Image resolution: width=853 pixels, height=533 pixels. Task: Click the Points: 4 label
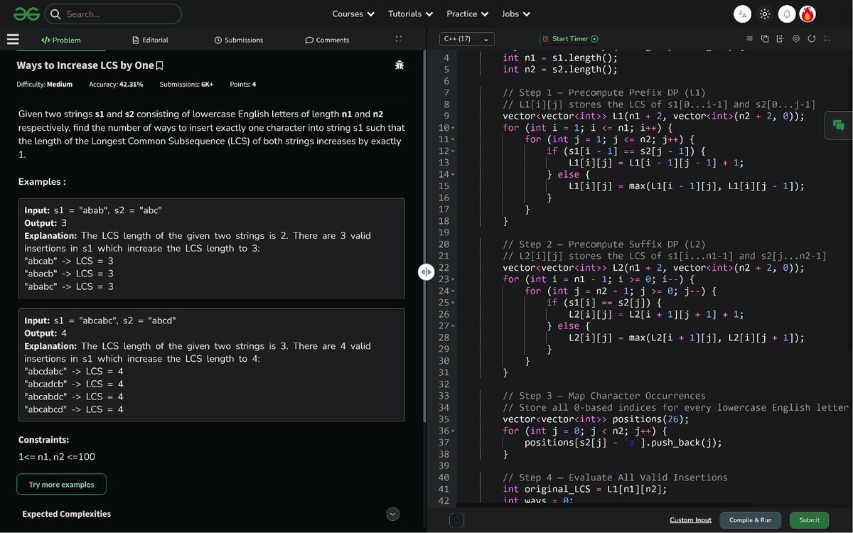coord(243,85)
